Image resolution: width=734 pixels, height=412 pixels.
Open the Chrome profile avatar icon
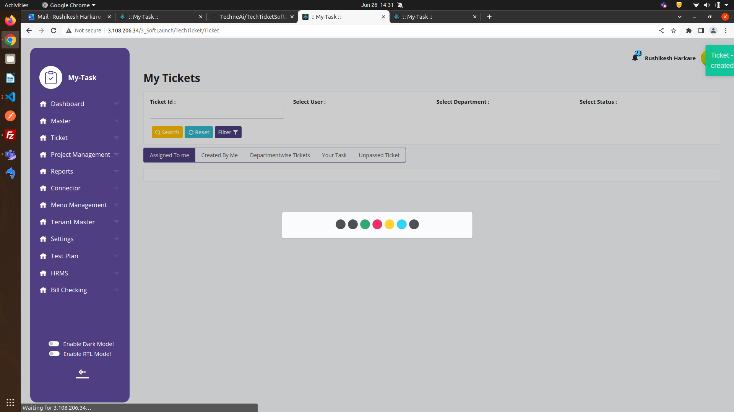(x=713, y=31)
